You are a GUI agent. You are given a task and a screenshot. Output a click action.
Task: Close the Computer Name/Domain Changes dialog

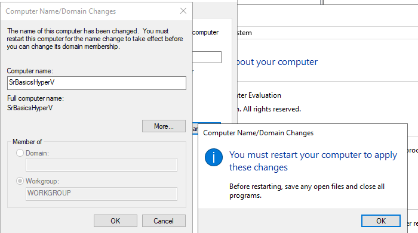click(183, 11)
